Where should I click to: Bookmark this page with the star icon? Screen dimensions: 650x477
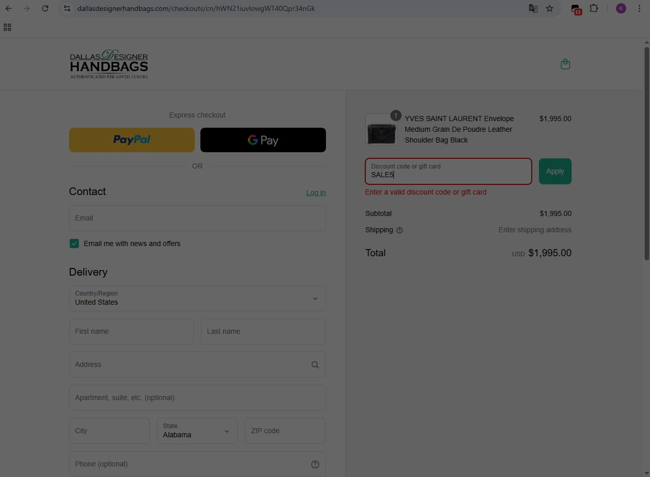click(x=549, y=8)
